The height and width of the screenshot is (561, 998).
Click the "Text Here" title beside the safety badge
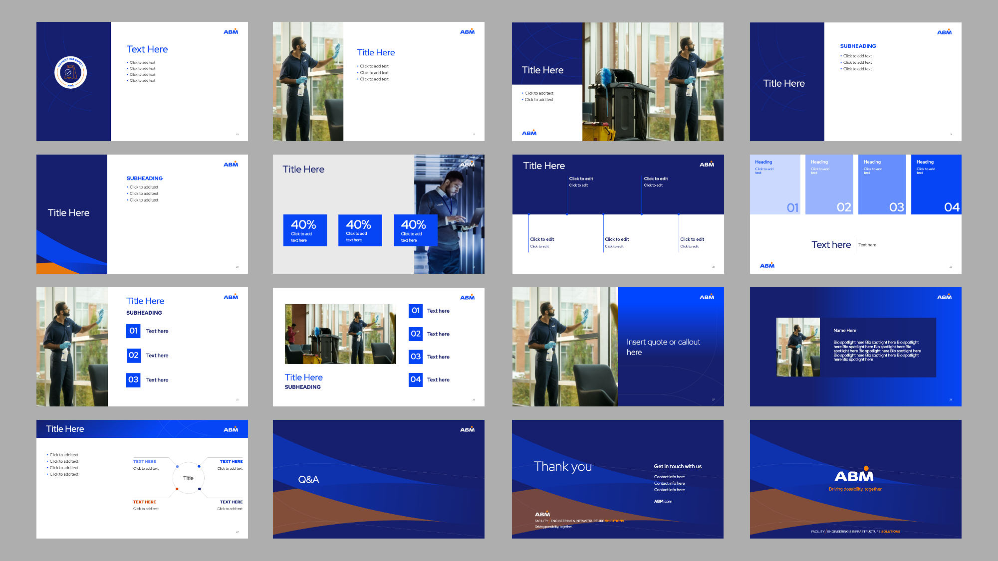tap(147, 49)
